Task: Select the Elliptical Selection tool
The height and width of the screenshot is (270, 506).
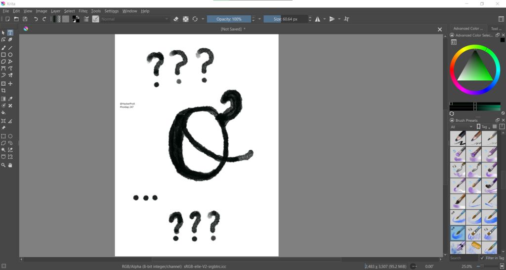Action: click(x=10, y=136)
